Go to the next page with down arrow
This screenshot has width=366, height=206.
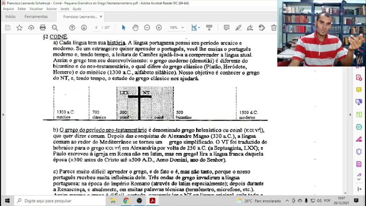click(x=84, y=28)
